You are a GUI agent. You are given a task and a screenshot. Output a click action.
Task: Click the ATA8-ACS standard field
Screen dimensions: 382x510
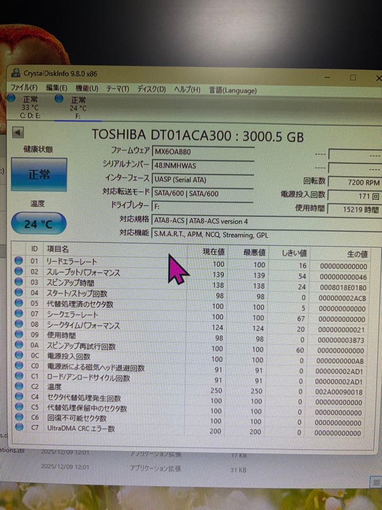[x=266, y=221]
